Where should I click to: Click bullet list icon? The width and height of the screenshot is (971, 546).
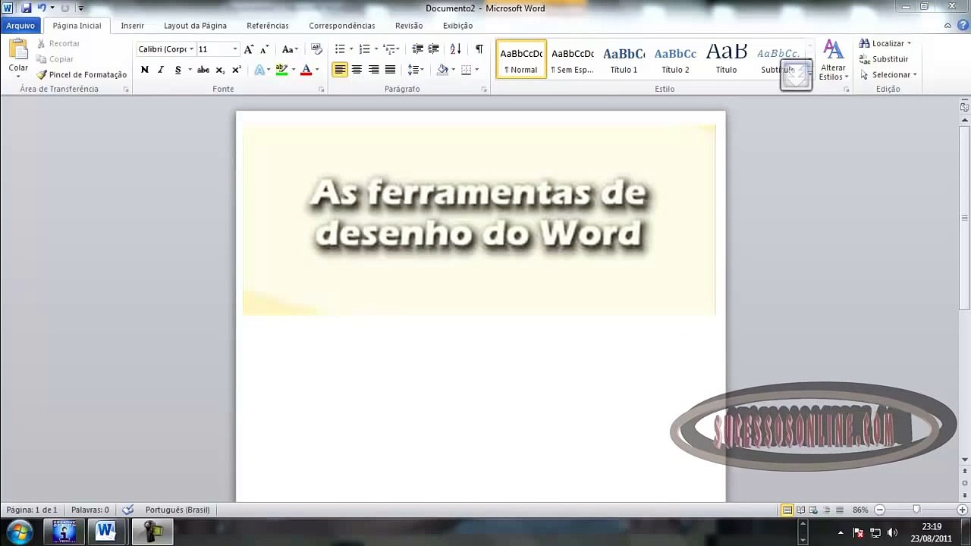point(340,49)
